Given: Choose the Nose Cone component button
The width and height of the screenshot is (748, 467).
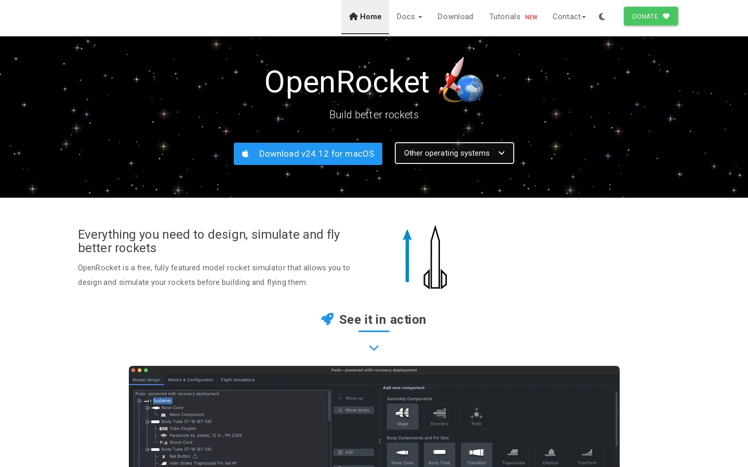Looking at the screenshot, I should pos(403,455).
